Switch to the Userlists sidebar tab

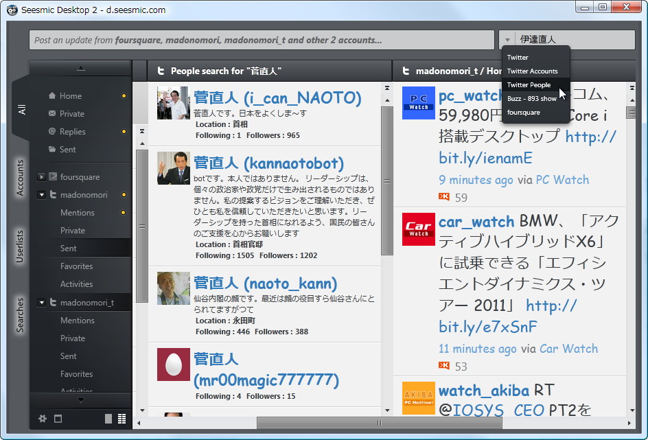pyautogui.click(x=21, y=246)
